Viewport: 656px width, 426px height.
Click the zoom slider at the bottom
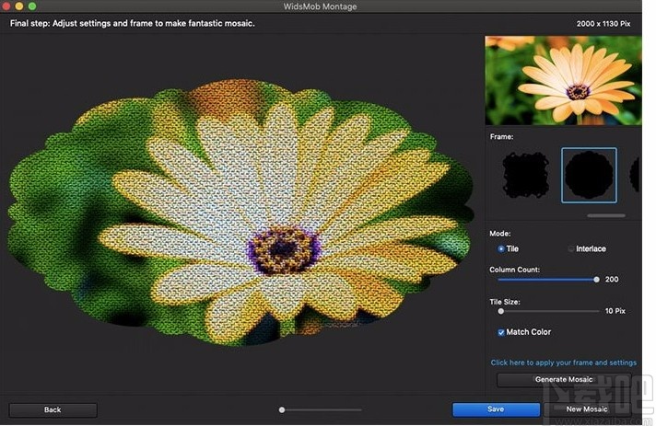click(321, 409)
